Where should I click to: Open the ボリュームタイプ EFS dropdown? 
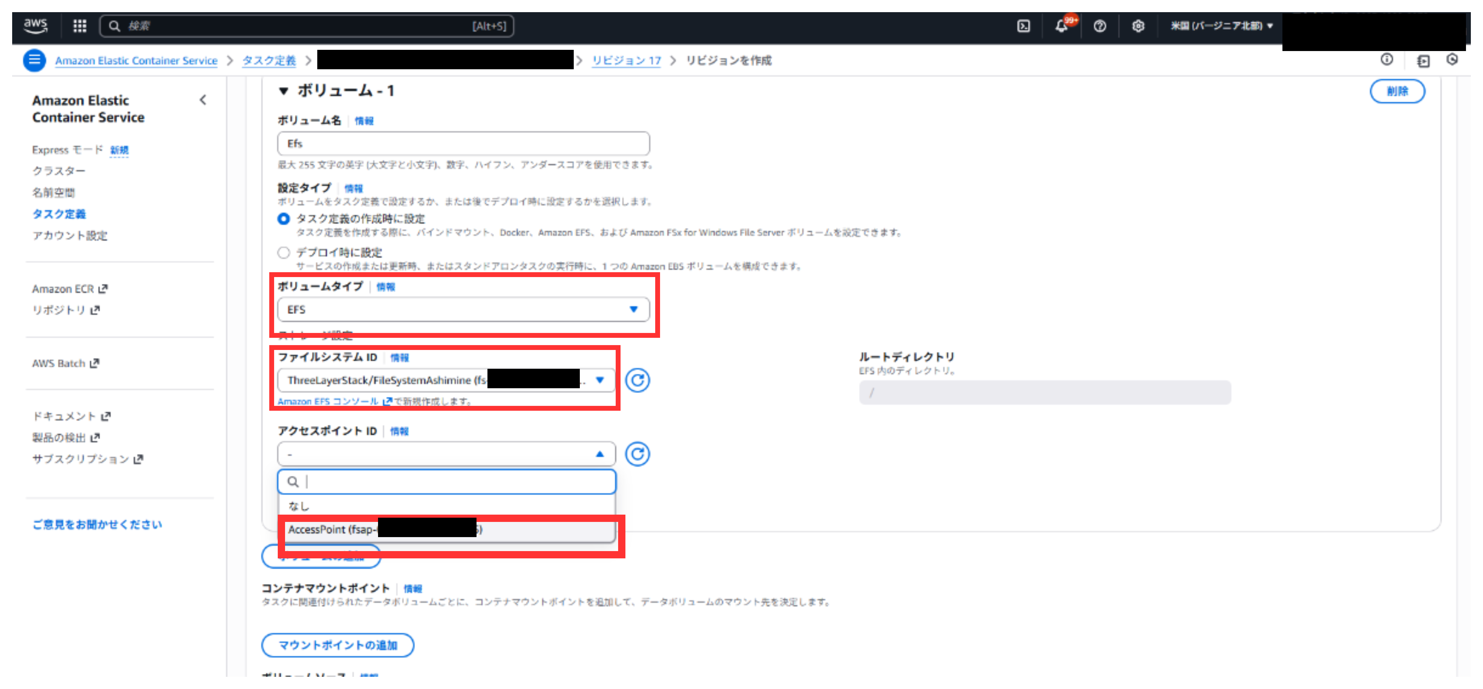click(x=463, y=310)
